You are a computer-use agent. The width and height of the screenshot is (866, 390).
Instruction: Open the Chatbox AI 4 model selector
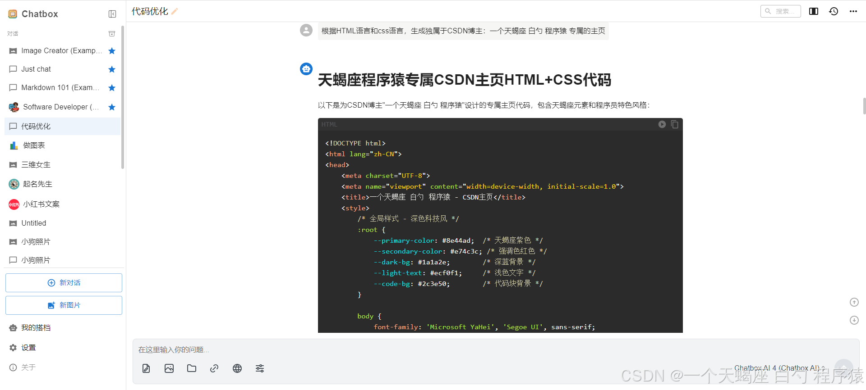coord(780,368)
